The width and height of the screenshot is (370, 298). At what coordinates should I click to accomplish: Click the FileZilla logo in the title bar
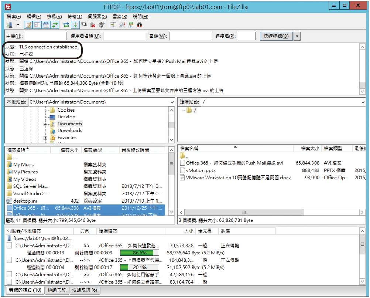pyautogui.click(x=8, y=7)
